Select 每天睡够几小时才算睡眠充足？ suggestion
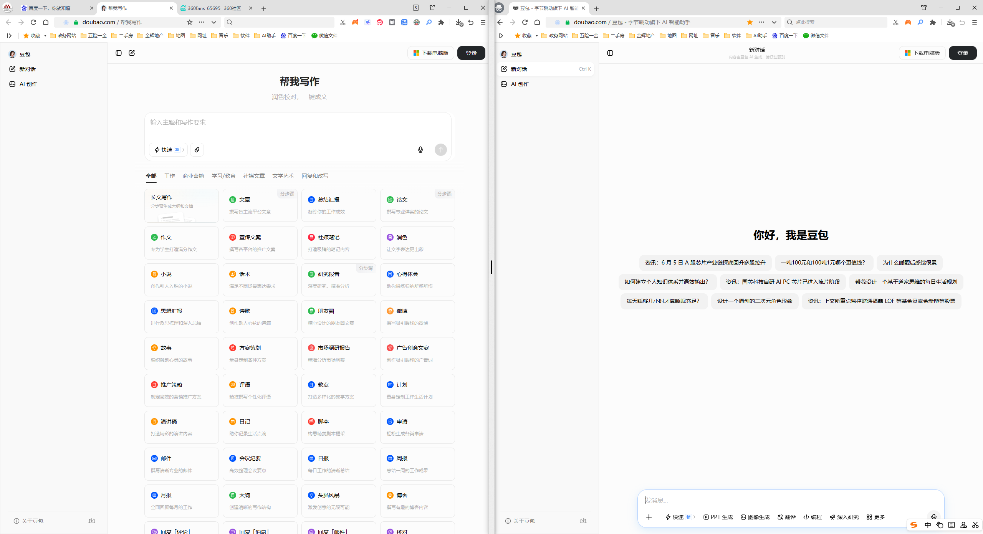 coord(664,301)
